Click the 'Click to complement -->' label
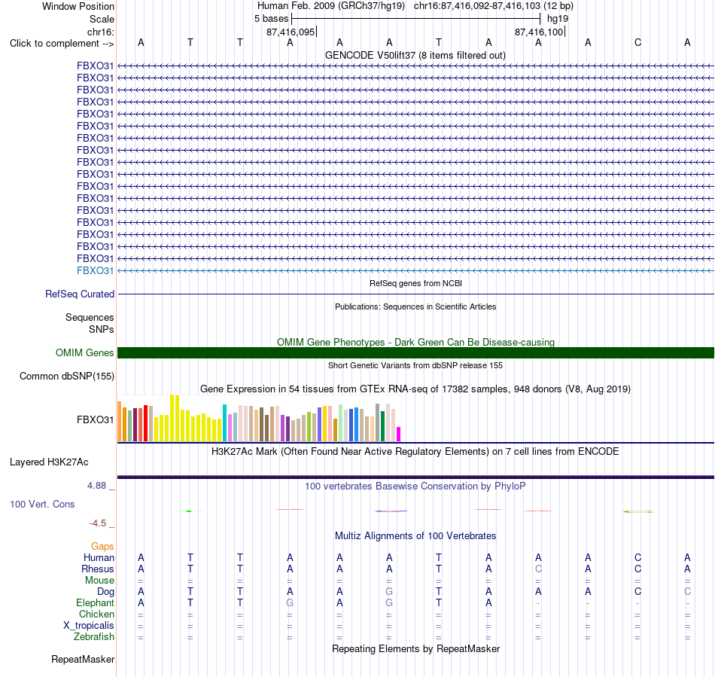Viewport: 715px width, 677px height. (x=62, y=44)
